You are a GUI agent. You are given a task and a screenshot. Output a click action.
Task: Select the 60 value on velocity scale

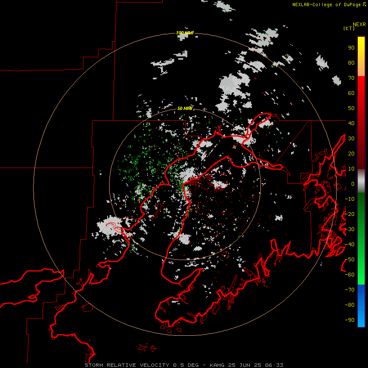point(351,93)
